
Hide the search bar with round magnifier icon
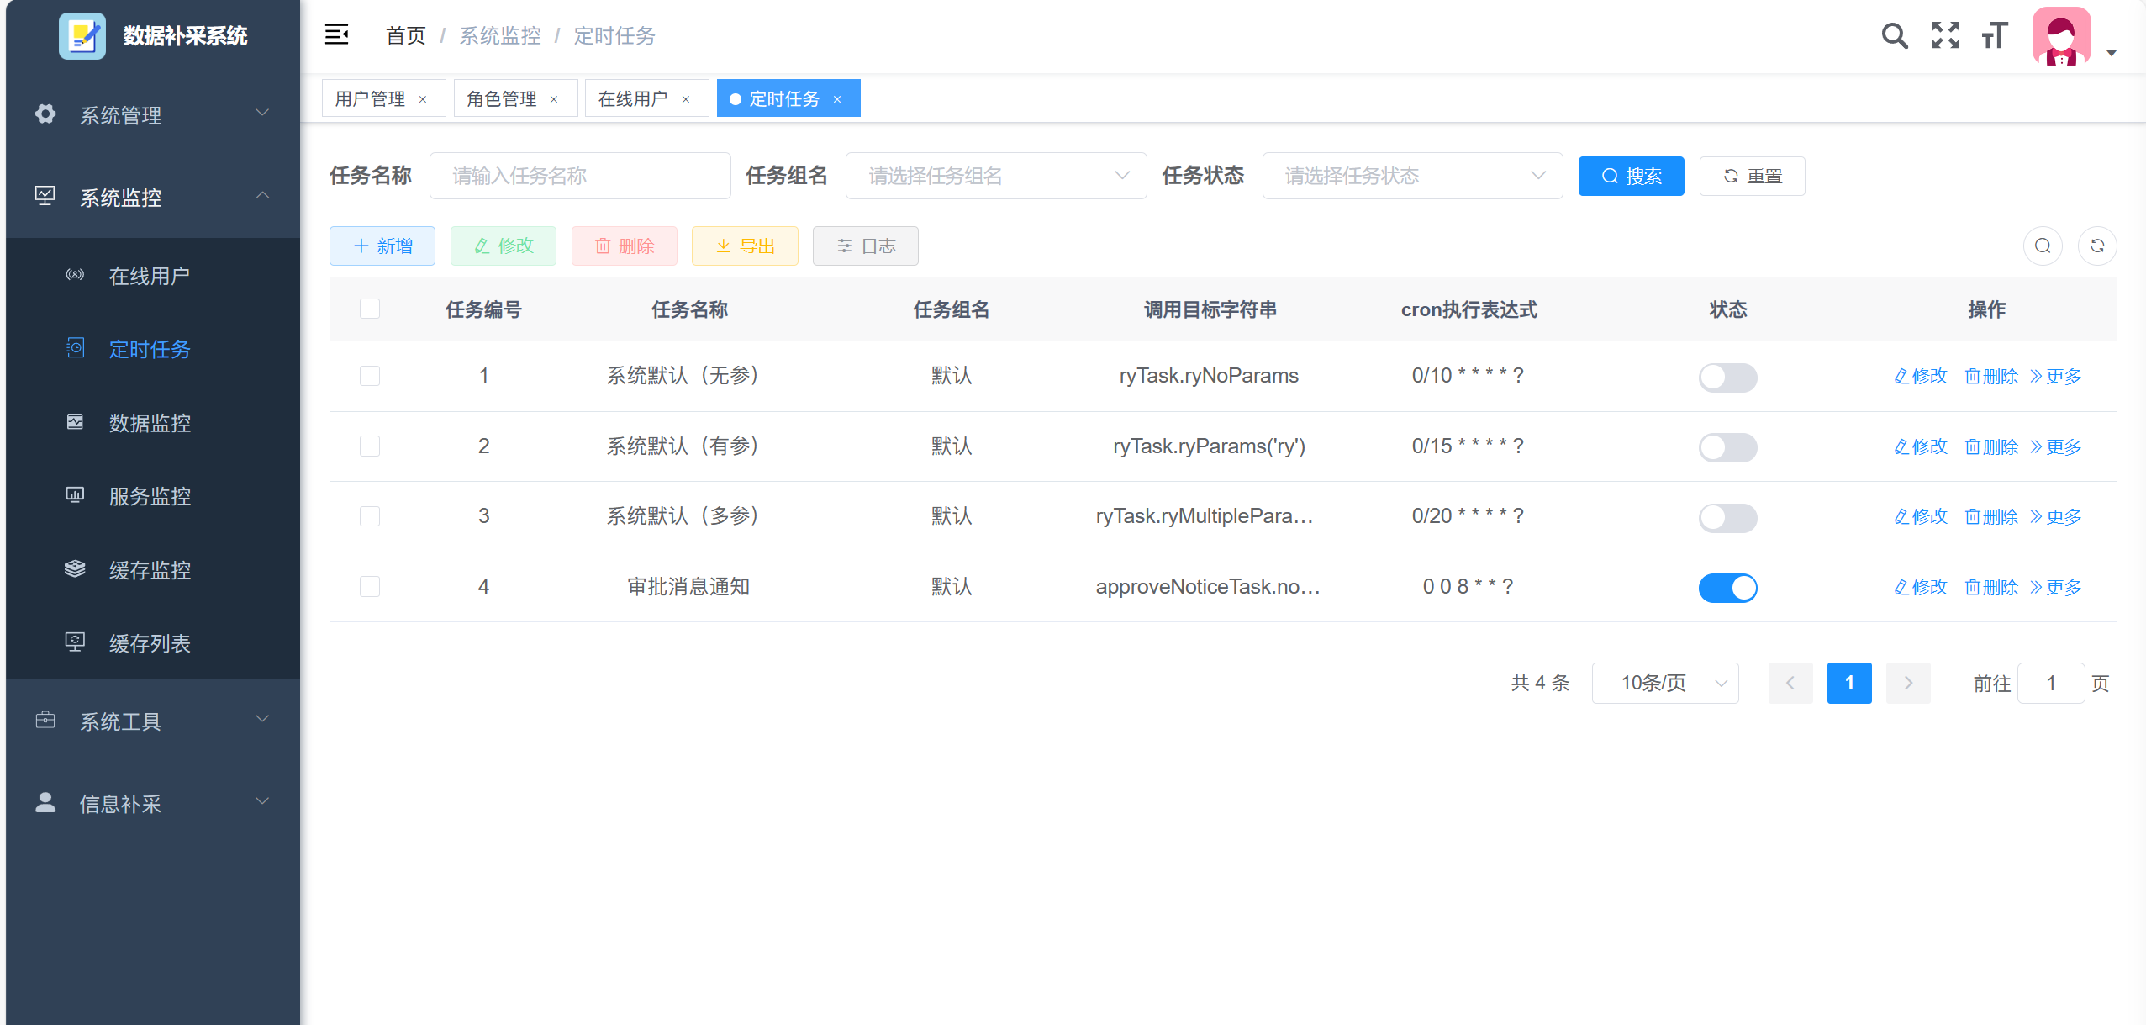[2043, 246]
